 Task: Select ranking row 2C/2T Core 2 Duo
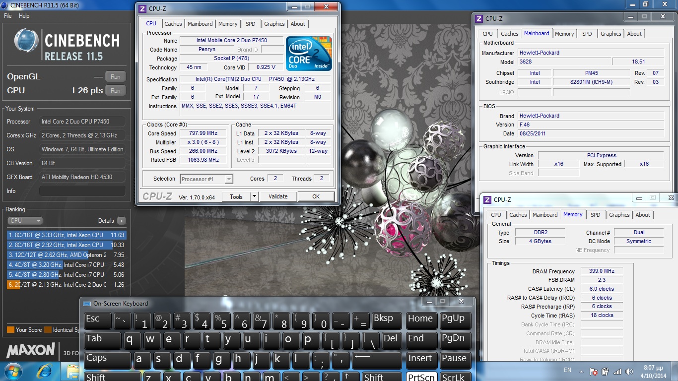(x=67, y=285)
